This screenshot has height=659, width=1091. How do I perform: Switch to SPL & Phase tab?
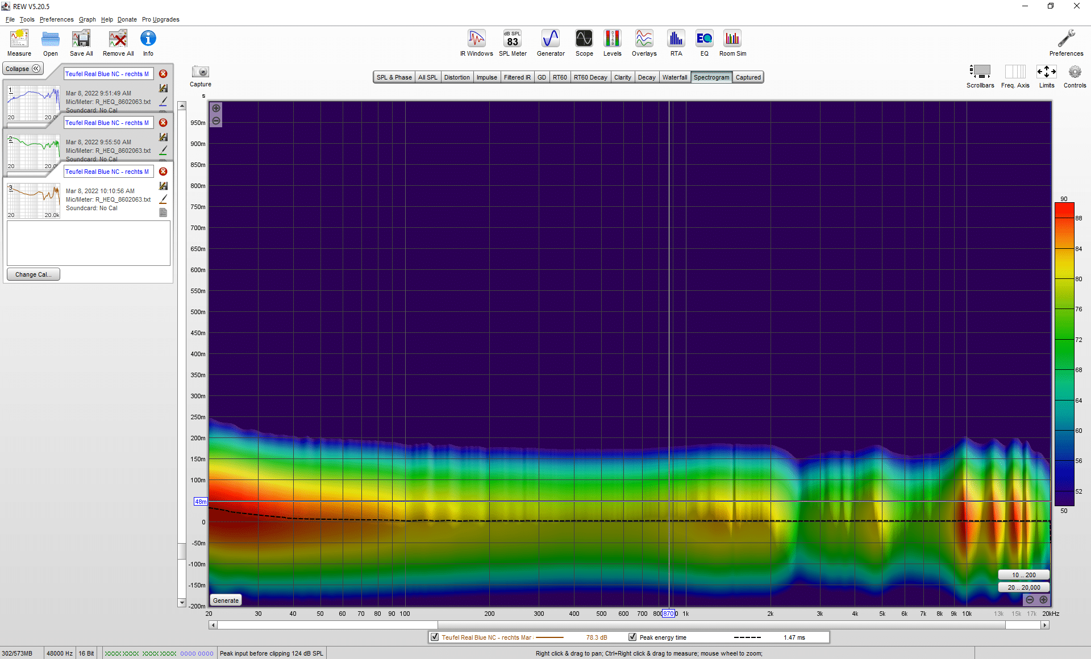tap(394, 77)
